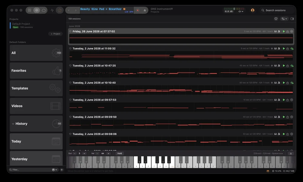
Task: Open more options circle on Friday 26 June session
Action: [291, 31]
